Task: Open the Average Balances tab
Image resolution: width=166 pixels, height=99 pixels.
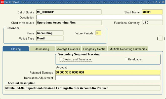Action: point(68,49)
